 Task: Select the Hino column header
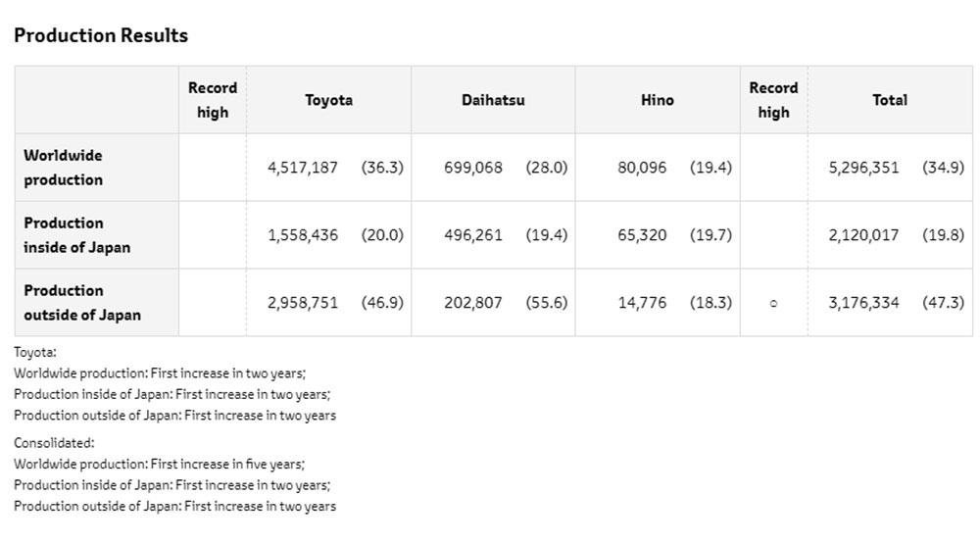click(x=657, y=100)
